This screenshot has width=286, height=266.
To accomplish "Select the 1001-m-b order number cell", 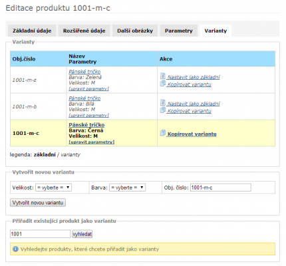I will [x=39, y=106].
